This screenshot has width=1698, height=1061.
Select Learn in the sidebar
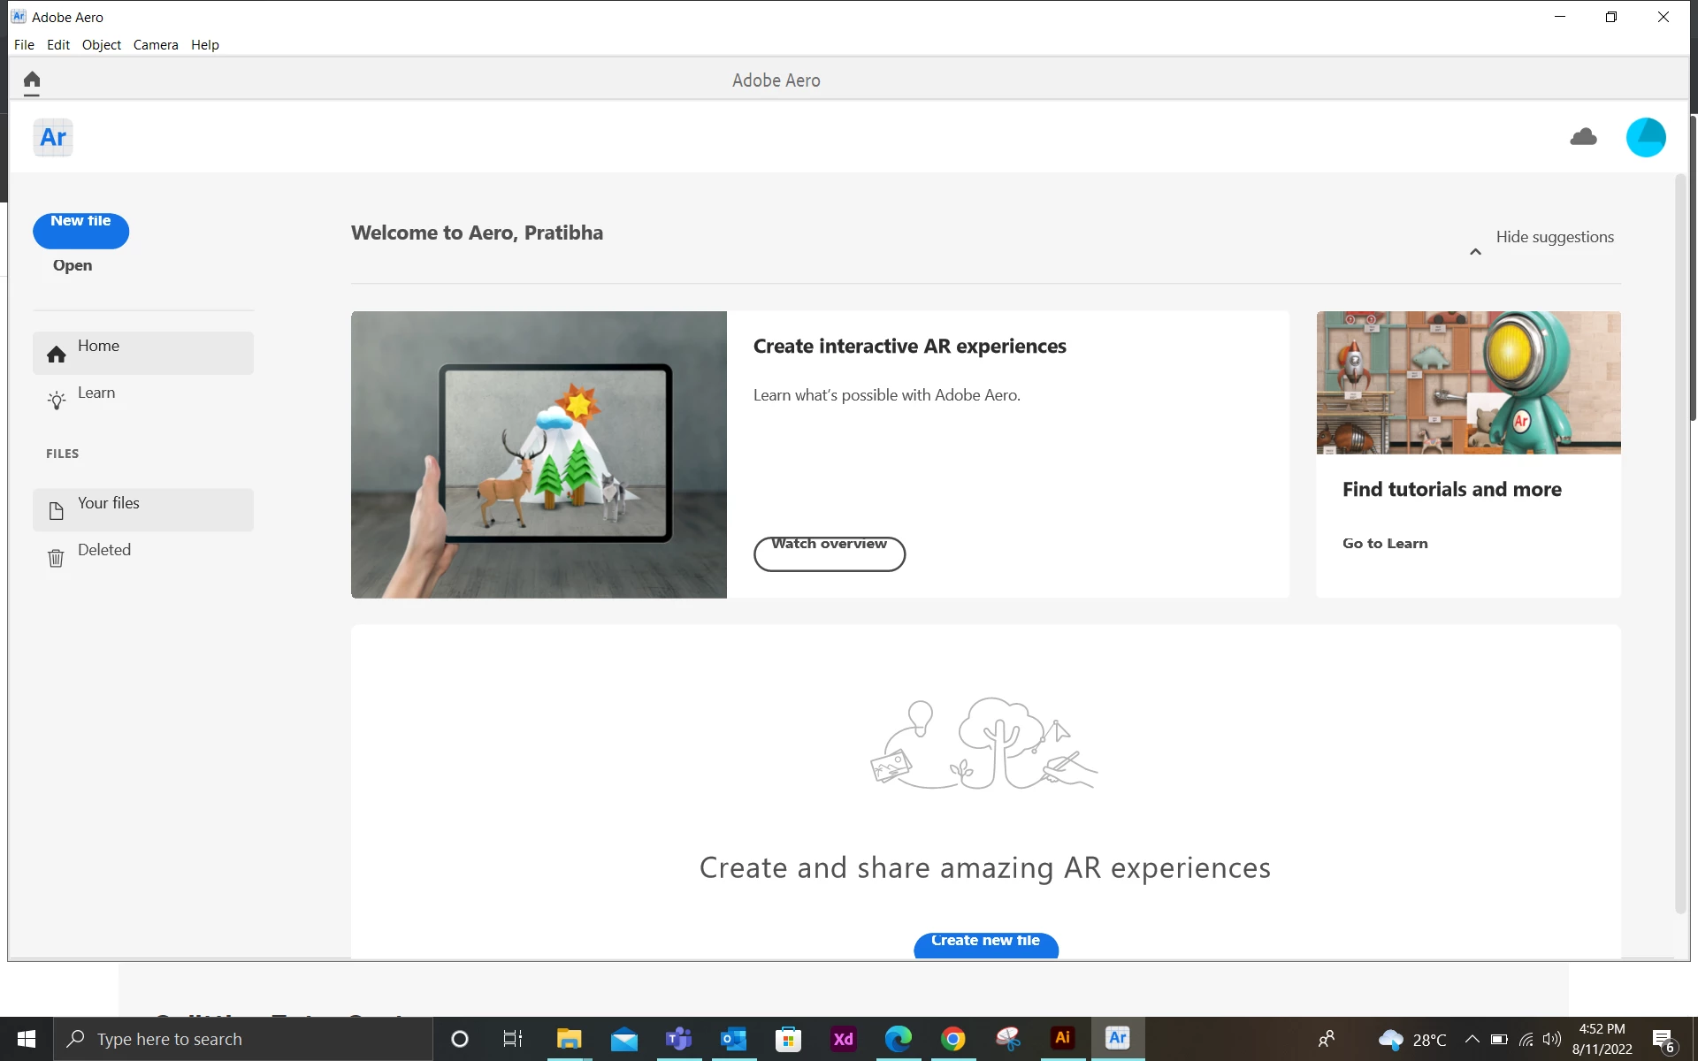coord(96,393)
